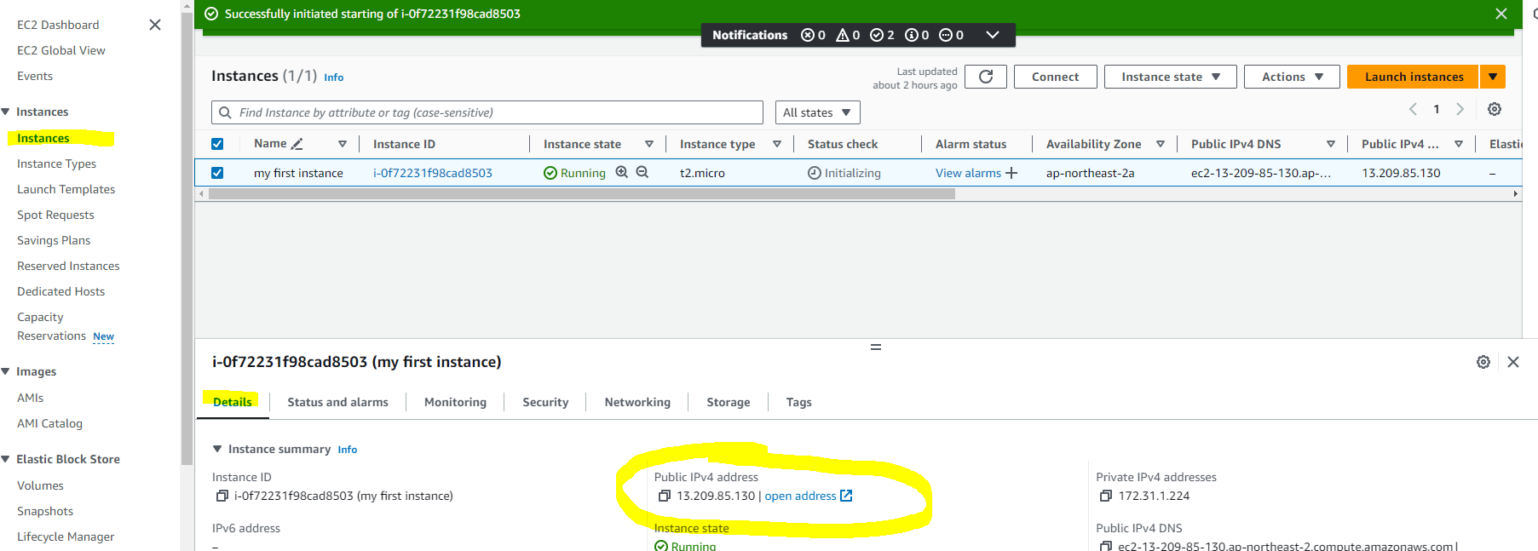Refresh the instances list
The image size is (1538, 551).
tap(986, 77)
